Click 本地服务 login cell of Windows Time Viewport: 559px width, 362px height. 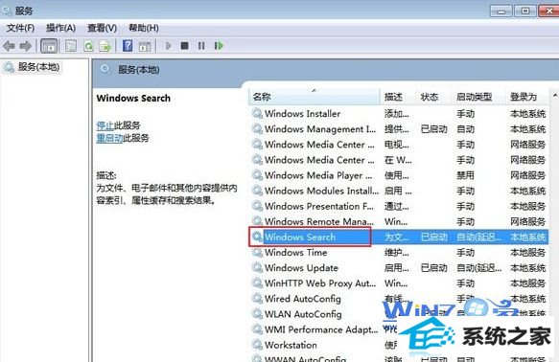527,253
